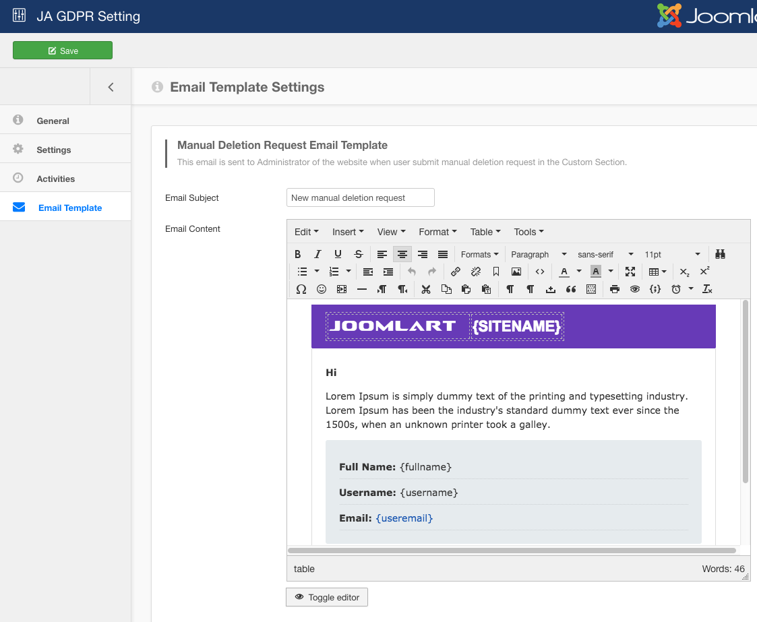Open the Activities tab in the sidebar
Image resolution: width=757 pixels, height=622 pixels.
(56, 179)
